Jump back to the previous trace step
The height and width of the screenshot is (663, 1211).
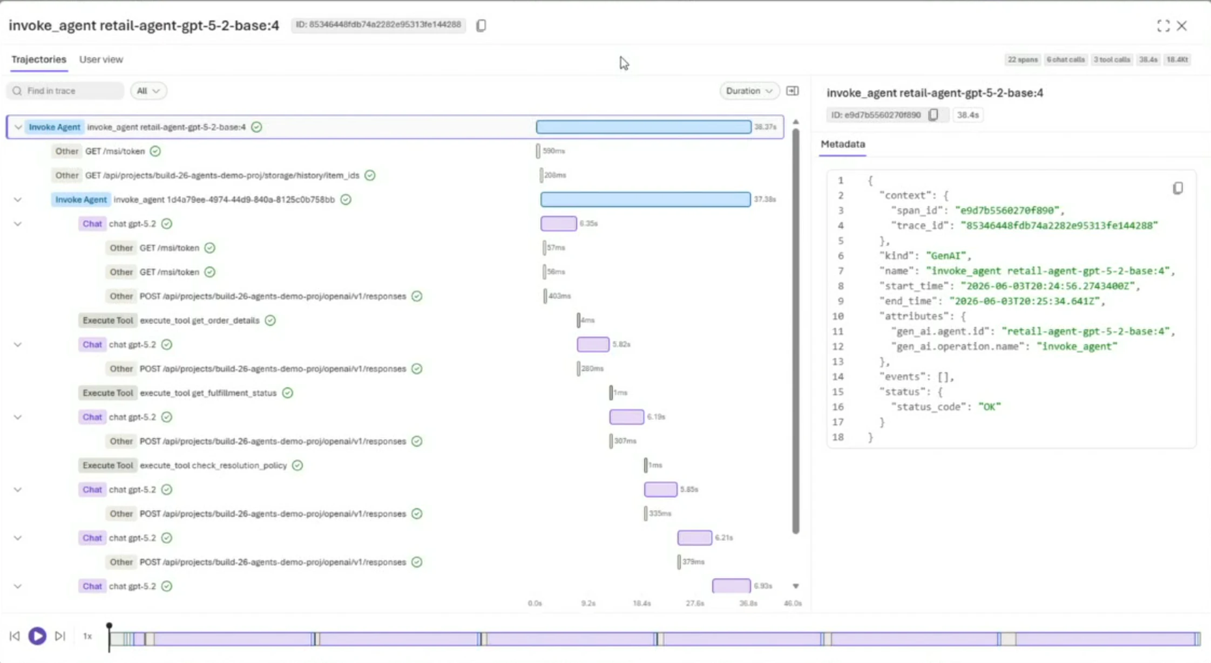[15, 636]
